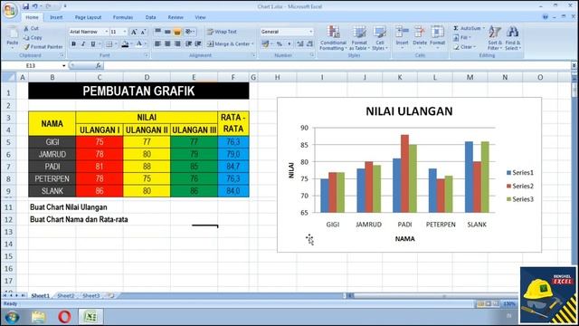
Task: Open the Number Format dropdown General
Action: pyautogui.click(x=310, y=32)
